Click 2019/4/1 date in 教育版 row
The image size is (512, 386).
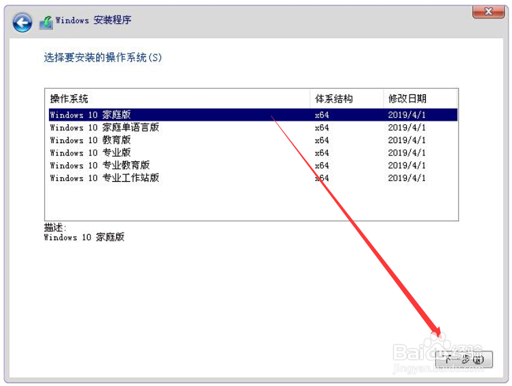pos(407,140)
